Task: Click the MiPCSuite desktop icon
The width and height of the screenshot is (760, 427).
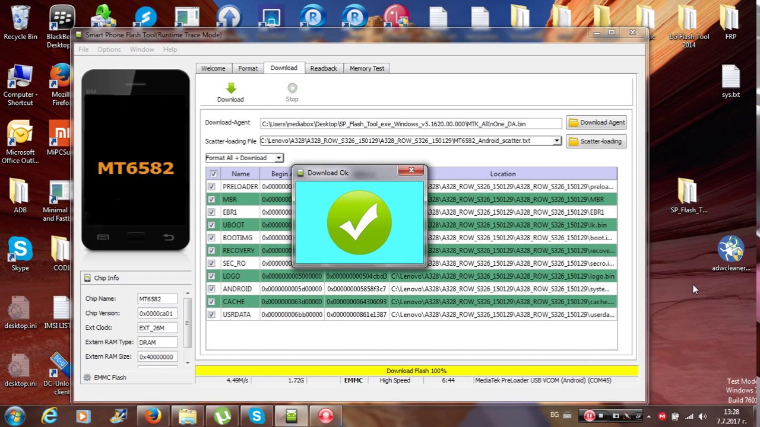Action: pos(59,138)
